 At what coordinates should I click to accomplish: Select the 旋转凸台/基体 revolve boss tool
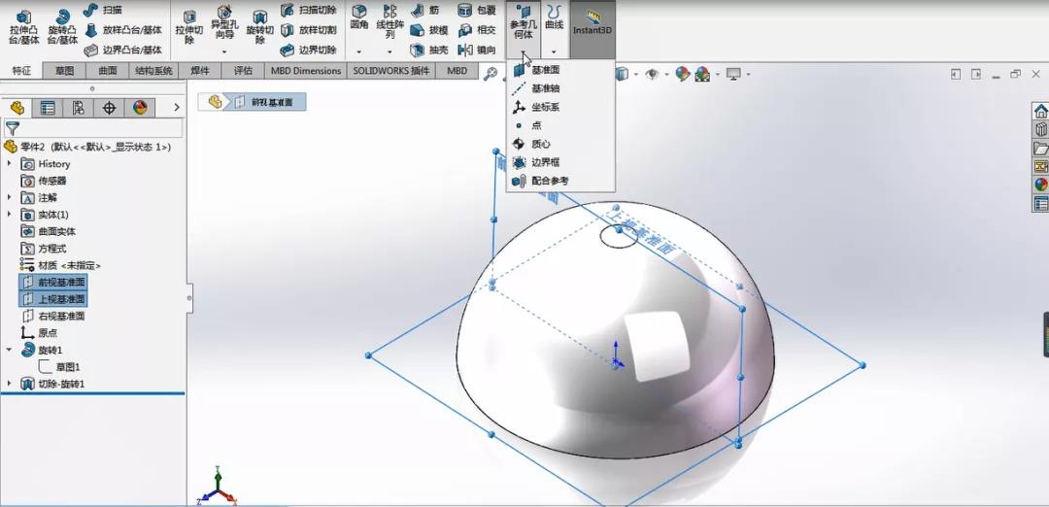pos(63,27)
